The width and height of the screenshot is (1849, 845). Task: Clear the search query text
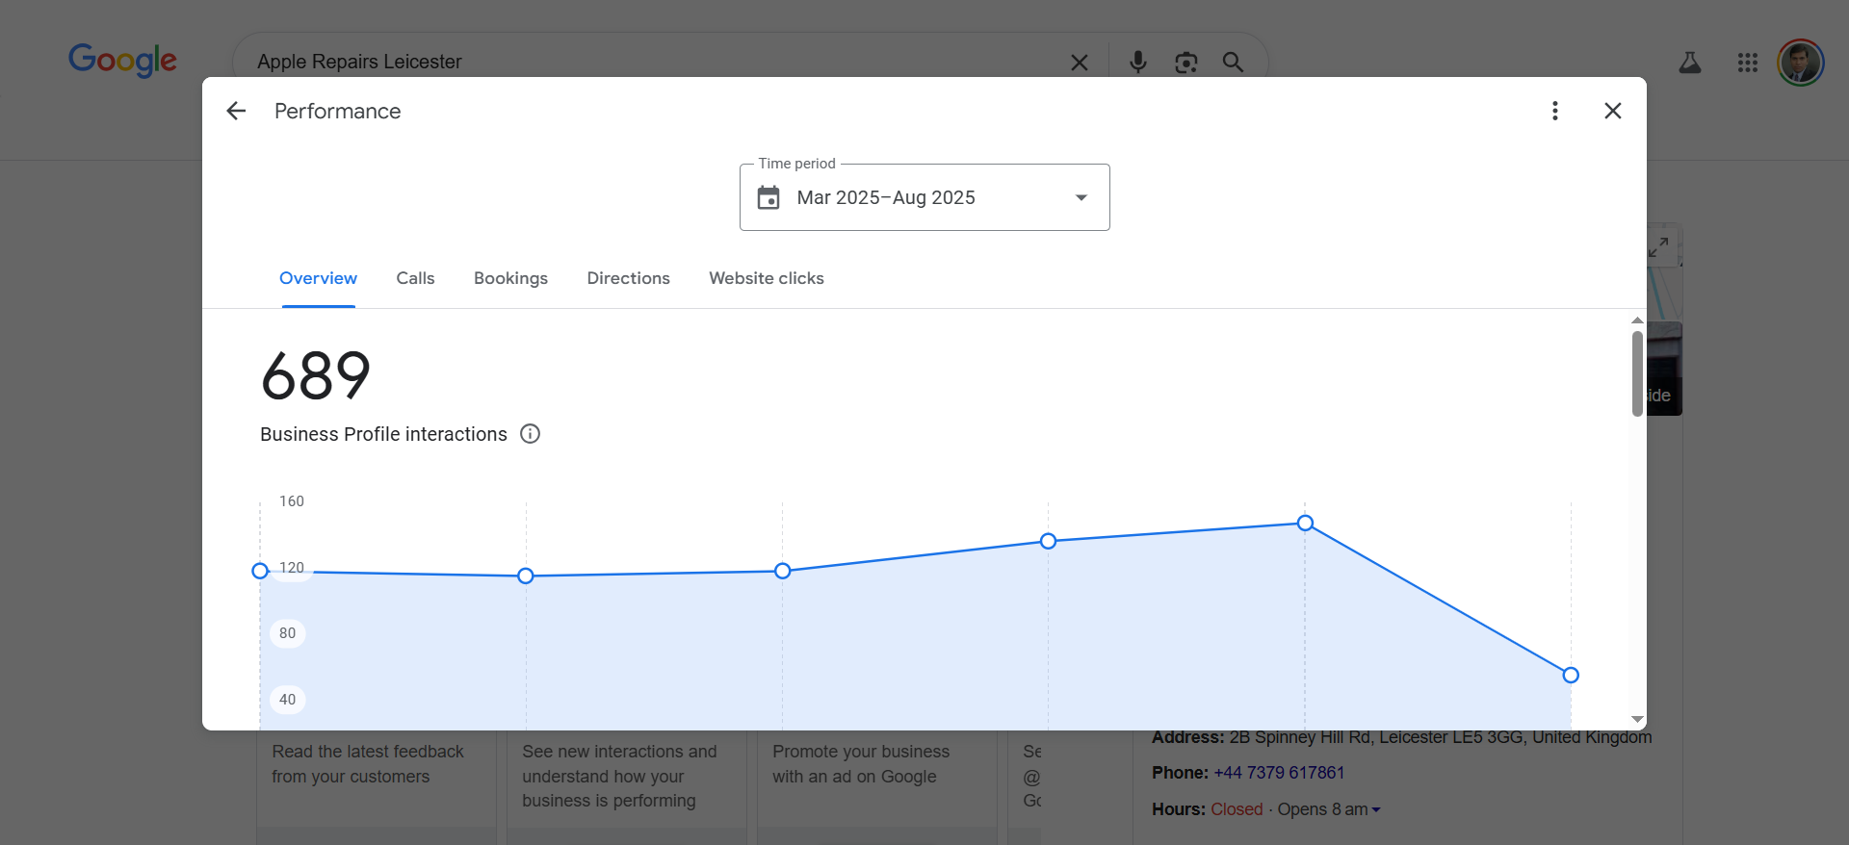pos(1080,63)
